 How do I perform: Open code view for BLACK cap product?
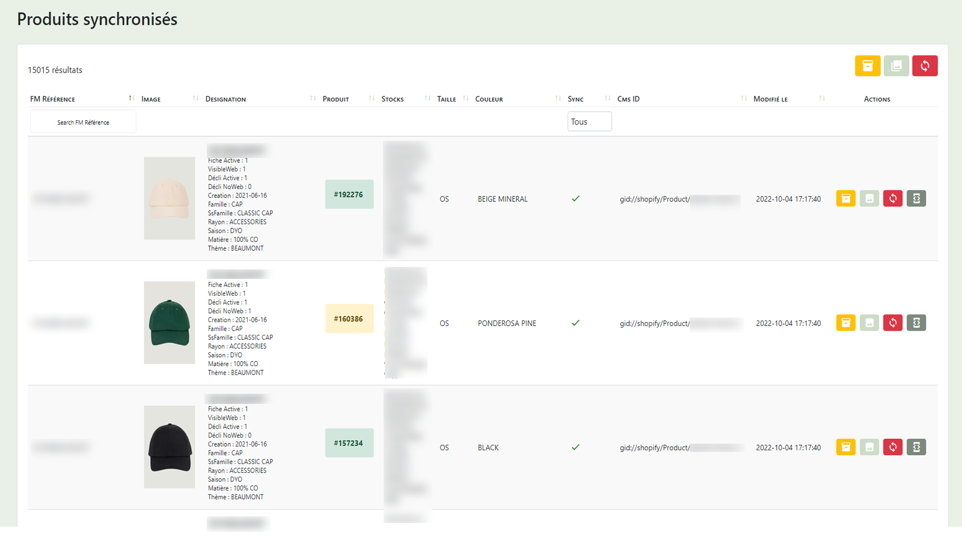pos(916,447)
